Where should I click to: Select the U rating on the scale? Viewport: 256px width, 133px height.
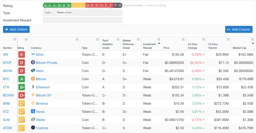click(x=120, y=5)
